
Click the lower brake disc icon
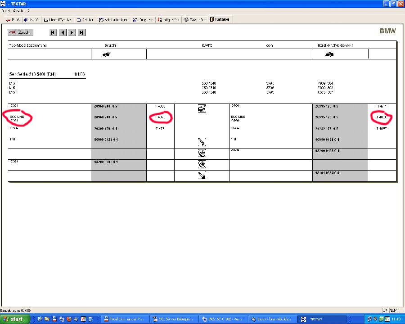(202, 164)
